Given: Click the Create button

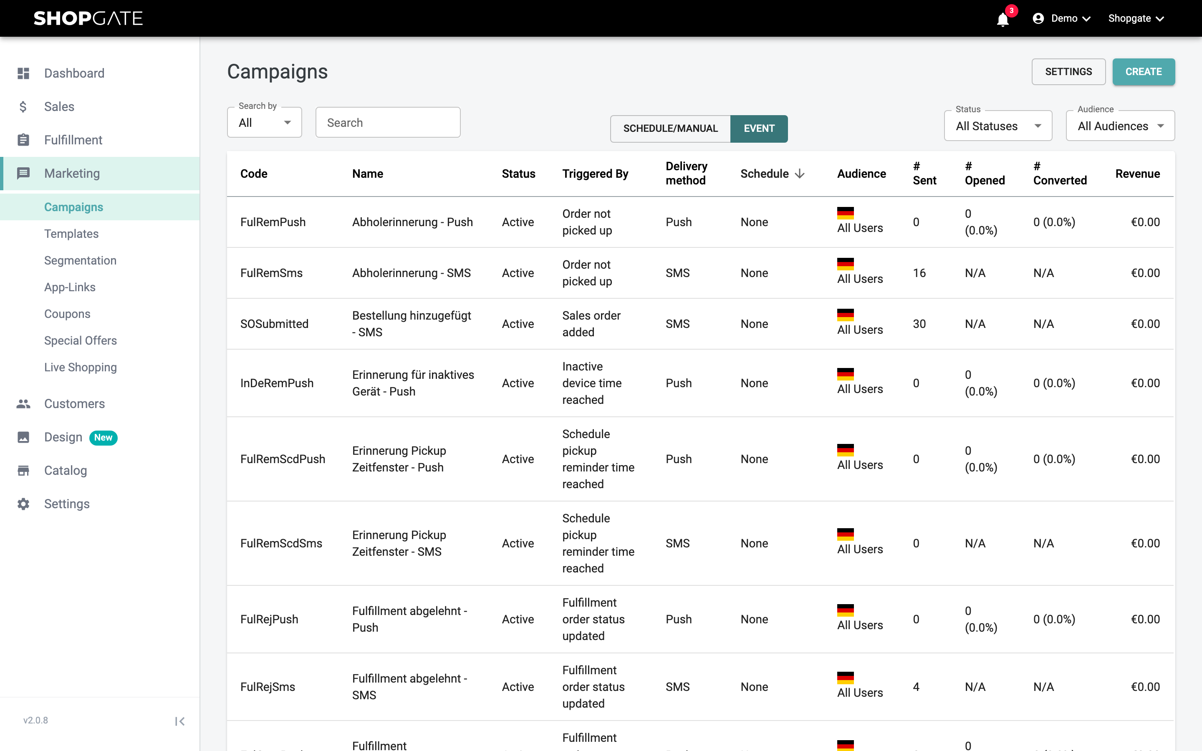Looking at the screenshot, I should pos(1144,71).
